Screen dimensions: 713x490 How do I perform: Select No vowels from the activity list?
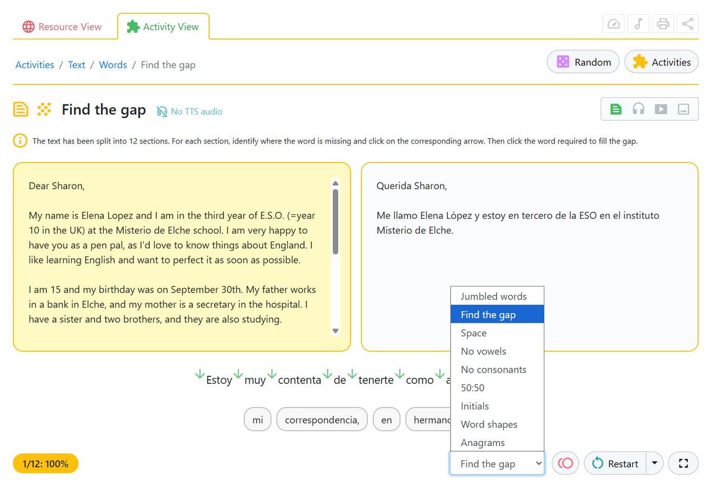click(x=482, y=351)
